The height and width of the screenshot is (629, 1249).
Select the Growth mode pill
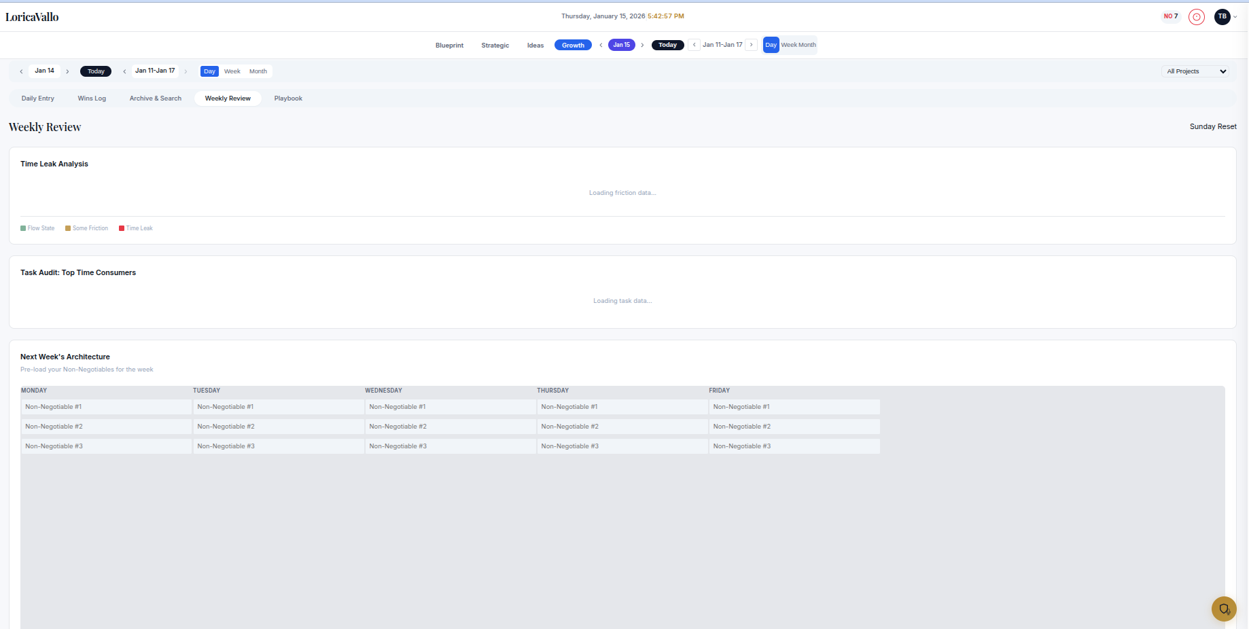573,45
